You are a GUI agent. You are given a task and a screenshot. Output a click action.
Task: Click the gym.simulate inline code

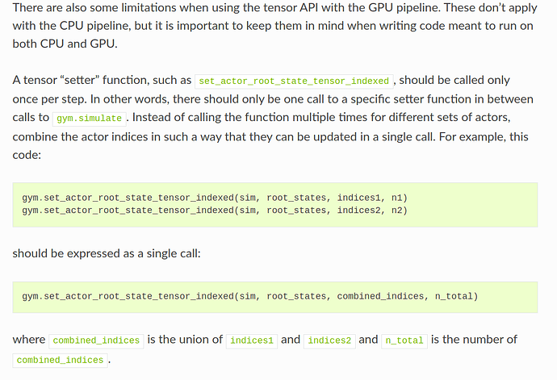[x=89, y=118]
